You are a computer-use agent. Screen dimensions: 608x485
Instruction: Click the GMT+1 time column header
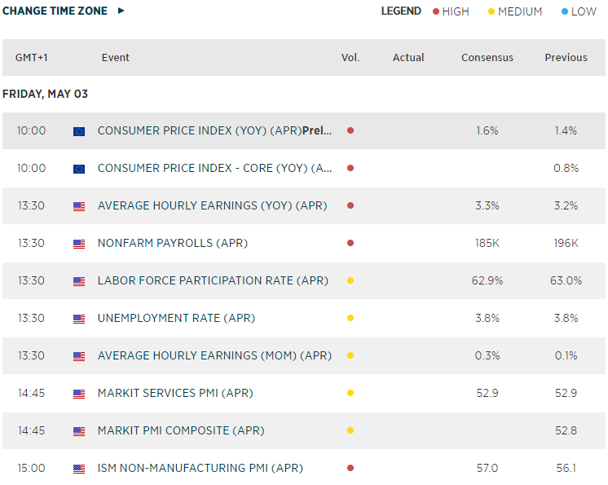point(32,58)
